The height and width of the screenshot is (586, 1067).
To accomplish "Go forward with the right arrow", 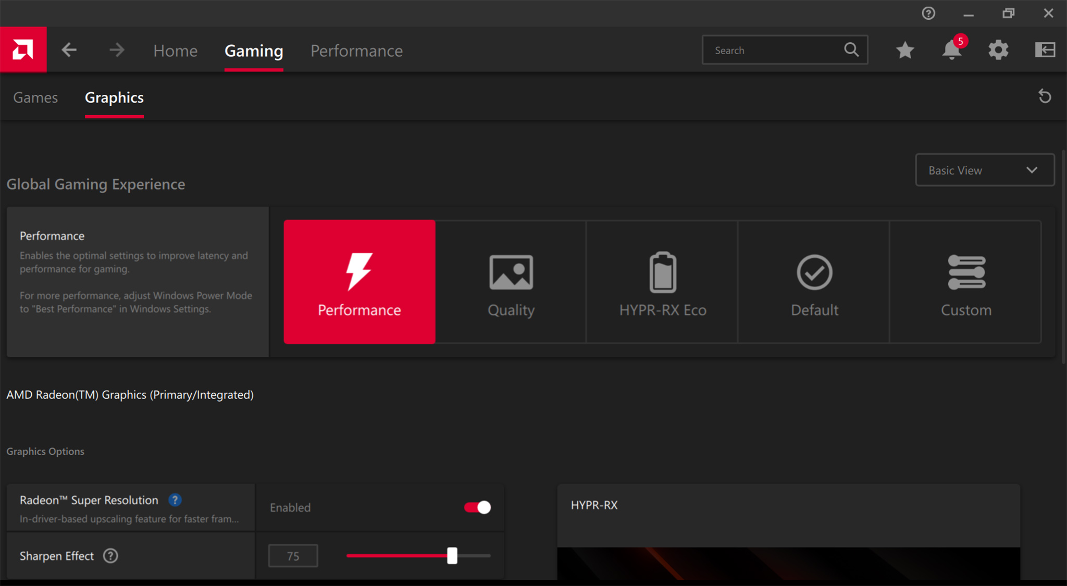I will coord(117,50).
